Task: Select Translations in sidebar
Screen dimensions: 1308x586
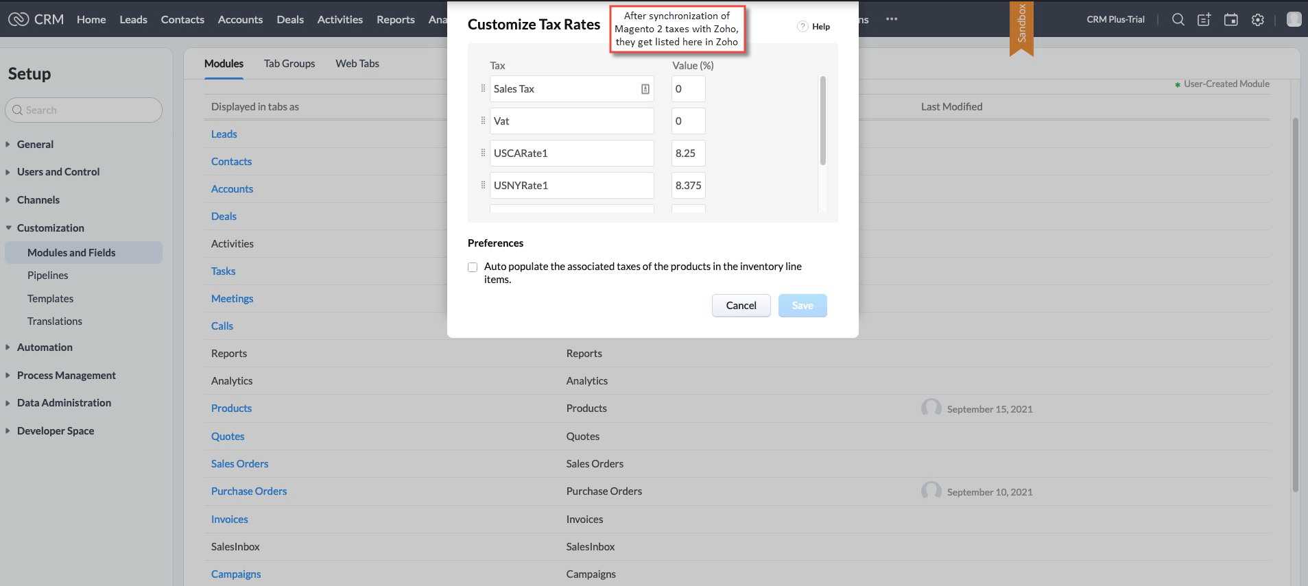Action: click(x=54, y=321)
